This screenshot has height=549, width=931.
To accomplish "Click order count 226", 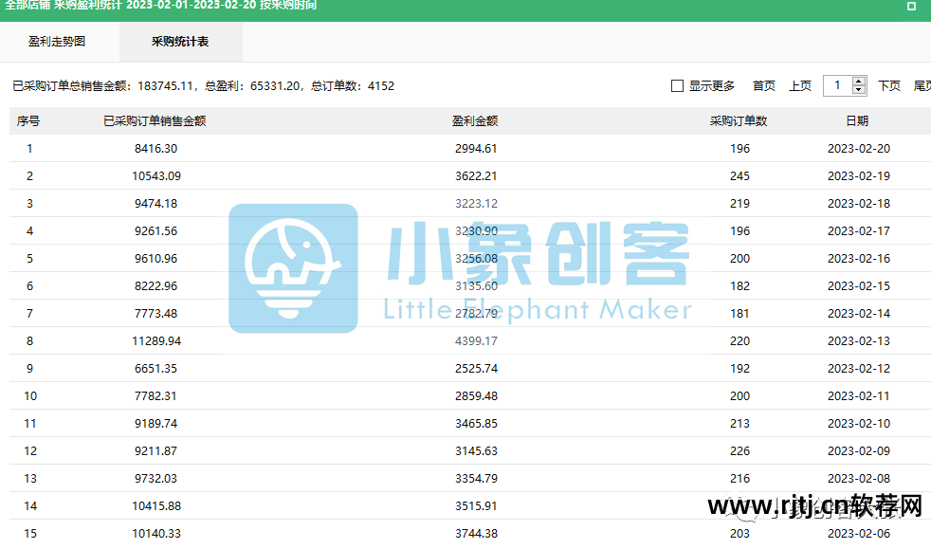I will click(x=739, y=451).
